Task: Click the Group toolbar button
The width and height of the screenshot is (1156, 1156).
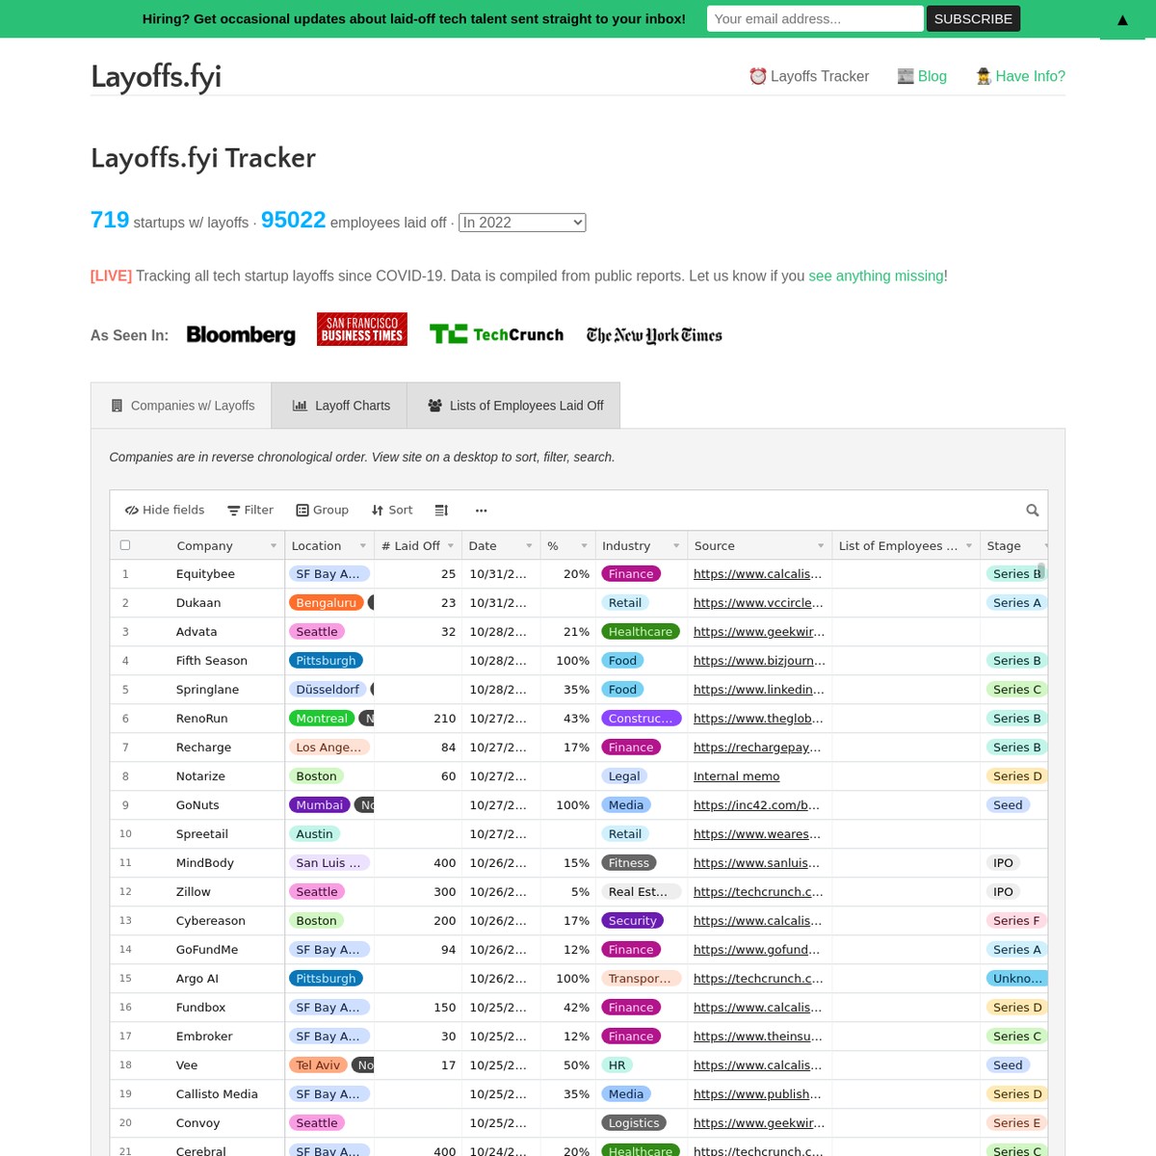Action: pos(323,511)
